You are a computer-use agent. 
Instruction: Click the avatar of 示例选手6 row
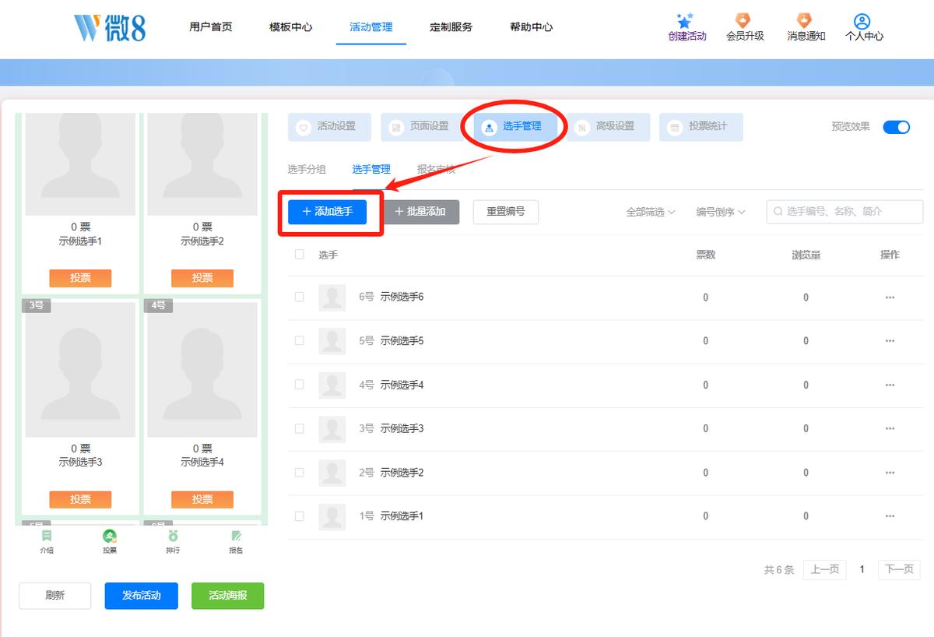(x=332, y=297)
